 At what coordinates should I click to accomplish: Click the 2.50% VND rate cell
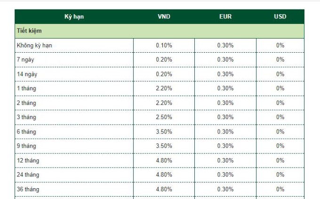click(164, 117)
